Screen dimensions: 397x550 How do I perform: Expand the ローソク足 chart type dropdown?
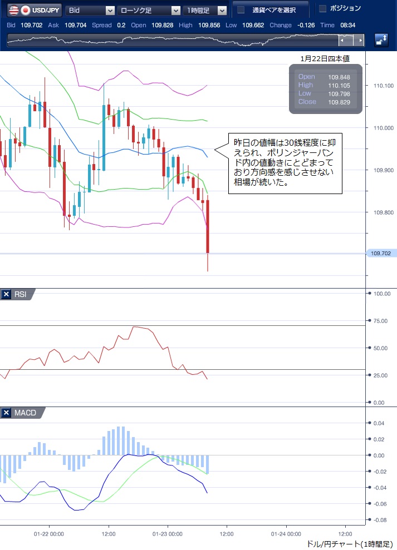click(x=149, y=10)
